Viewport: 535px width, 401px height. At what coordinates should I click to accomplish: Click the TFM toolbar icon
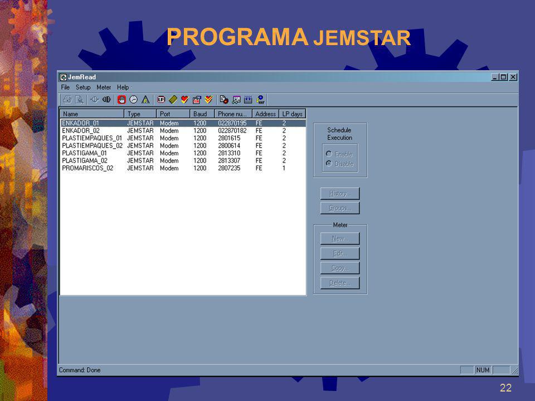pos(197,100)
